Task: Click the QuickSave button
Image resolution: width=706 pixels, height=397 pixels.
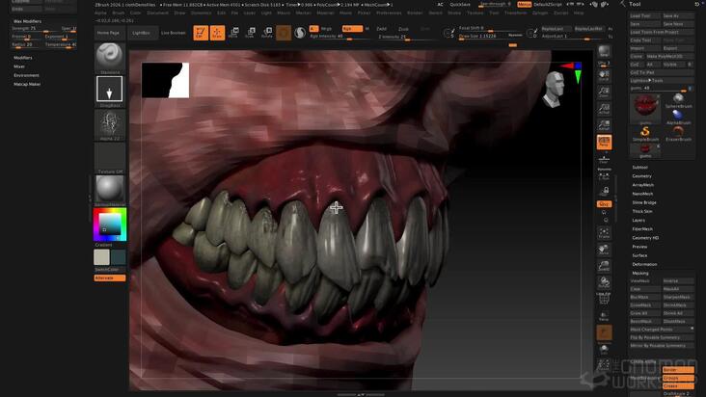Action: tap(460, 5)
